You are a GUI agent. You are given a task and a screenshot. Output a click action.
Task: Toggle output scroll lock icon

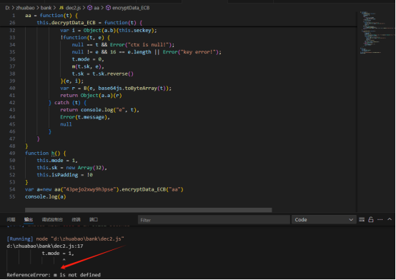[371, 219]
